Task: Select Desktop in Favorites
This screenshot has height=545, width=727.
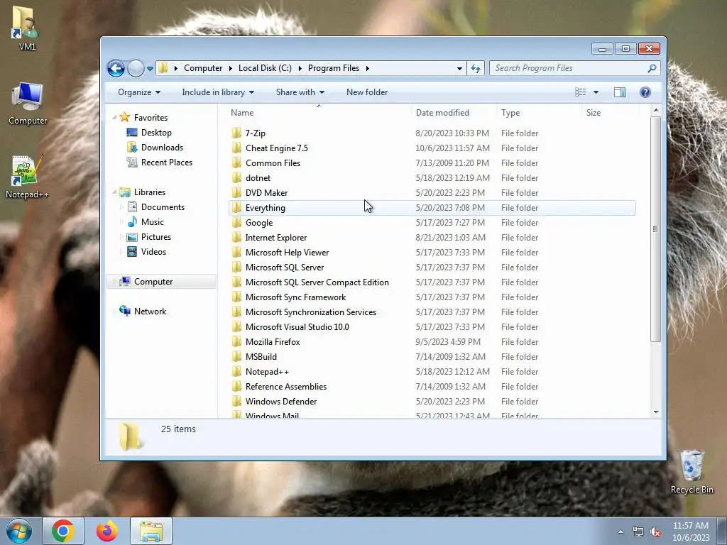Action: [156, 133]
